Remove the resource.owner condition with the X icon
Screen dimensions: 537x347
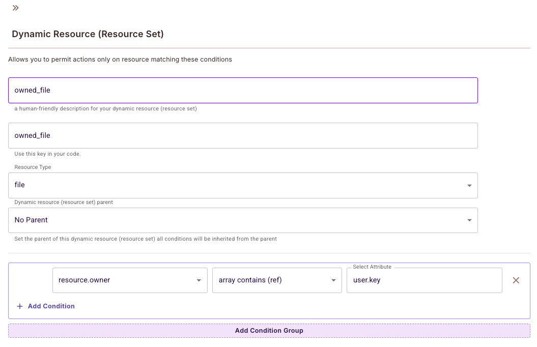pyautogui.click(x=516, y=280)
